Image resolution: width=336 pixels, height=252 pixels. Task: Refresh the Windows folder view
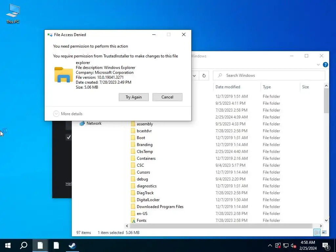pyautogui.click(x=204, y=75)
